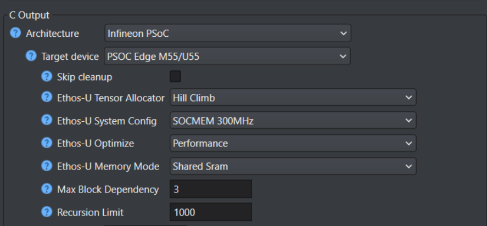
Task: Open the Ethos-U Tensor Allocator dropdown
Action: (x=293, y=98)
